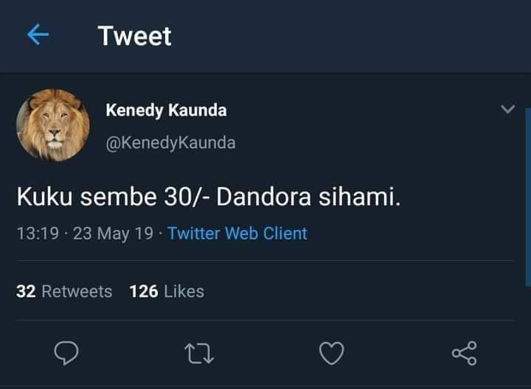Click the 13:19 timestamp
The height and width of the screenshot is (389, 531).
pos(38,234)
